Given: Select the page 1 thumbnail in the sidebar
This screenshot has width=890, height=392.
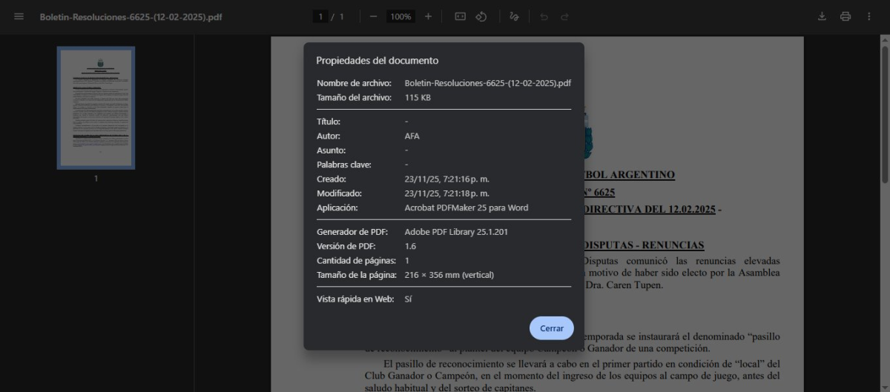Looking at the screenshot, I should 96,108.
